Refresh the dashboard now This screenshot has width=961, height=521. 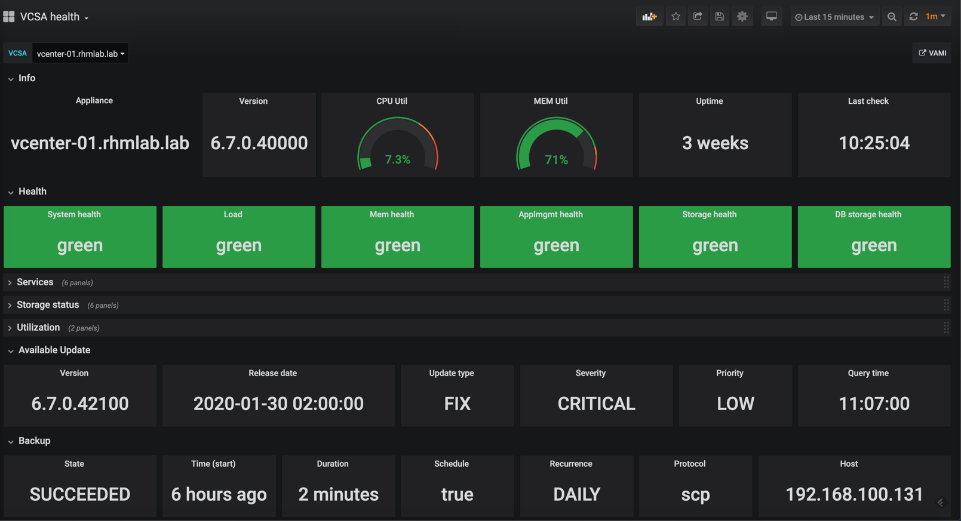click(x=913, y=17)
